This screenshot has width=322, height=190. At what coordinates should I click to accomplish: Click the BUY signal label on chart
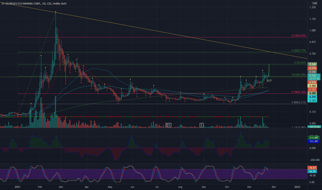tap(269, 81)
